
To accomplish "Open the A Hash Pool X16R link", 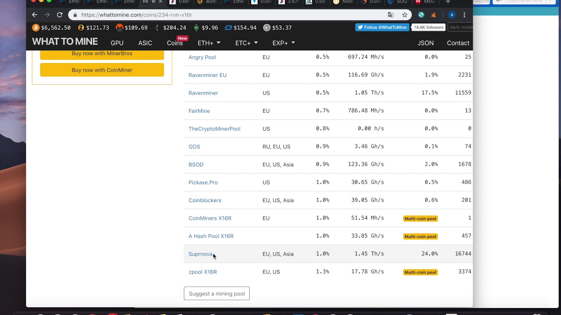I will [x=211, y=236].
